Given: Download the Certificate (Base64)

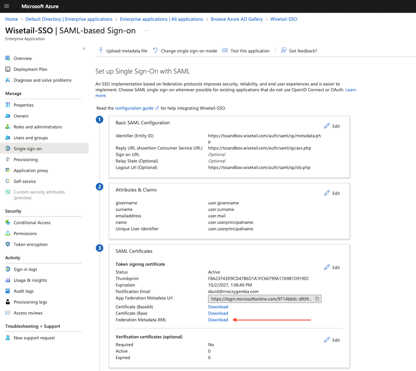Looking at the screenshot, I should tap(218, 307).
